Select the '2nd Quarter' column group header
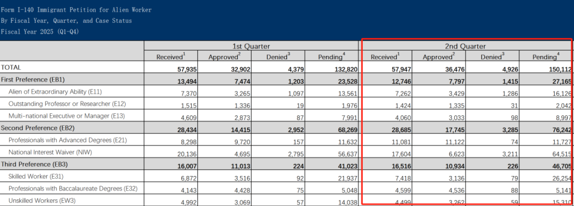This screenshot has height=206, width=574. (466, 47)
